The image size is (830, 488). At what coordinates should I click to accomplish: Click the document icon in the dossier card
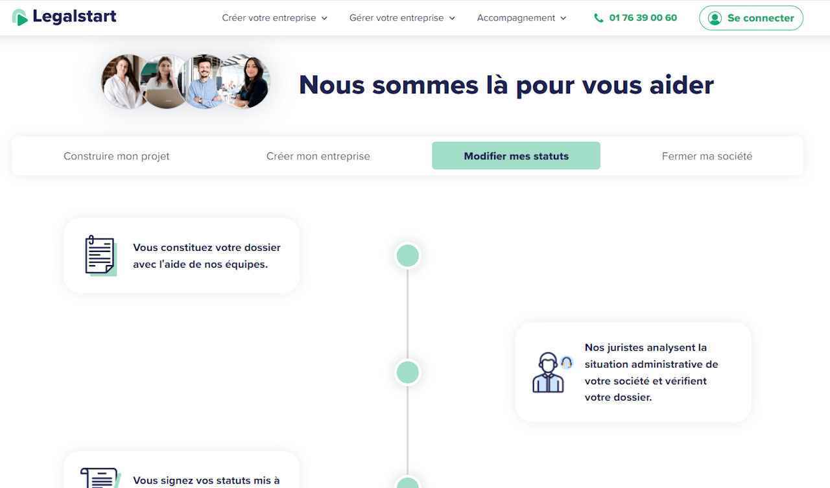pyautogui.click(x=101, y=255)
